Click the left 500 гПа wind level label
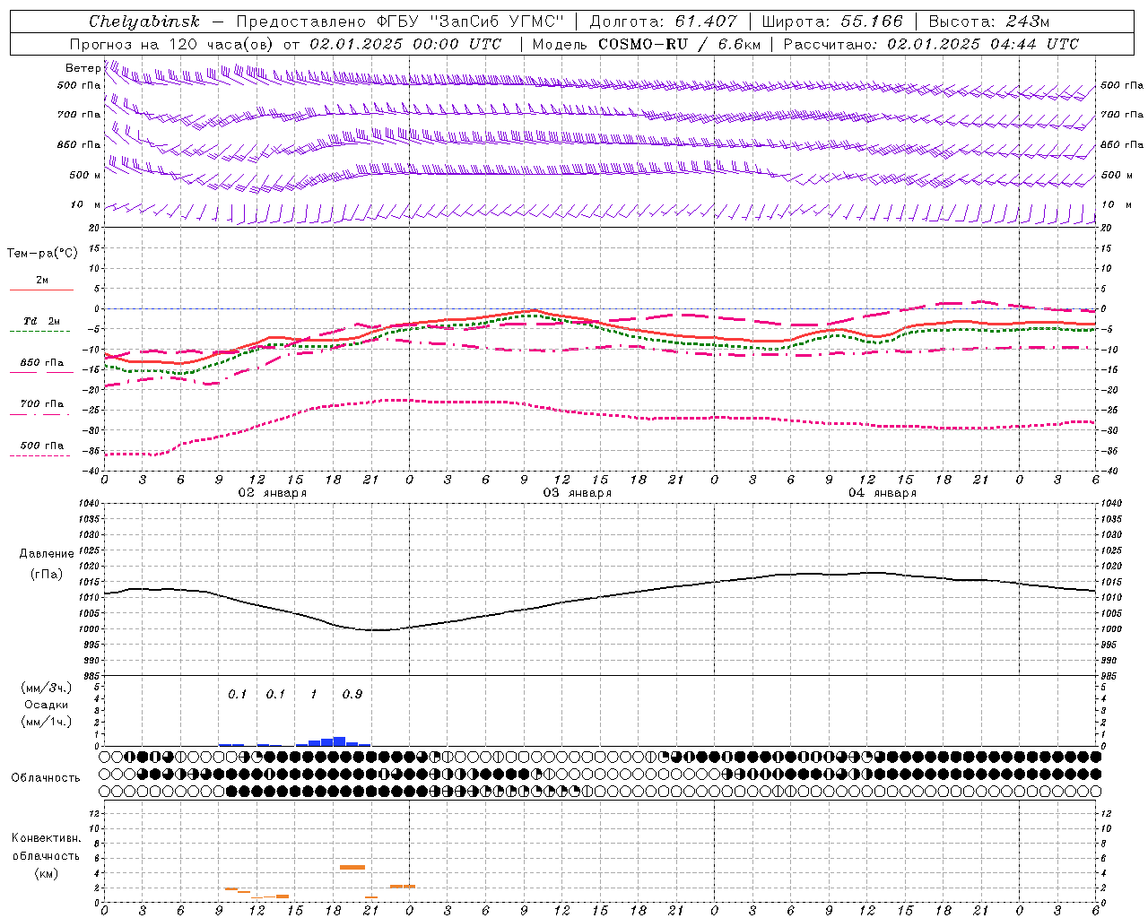 pyautogui.click(x=79, y=85)
